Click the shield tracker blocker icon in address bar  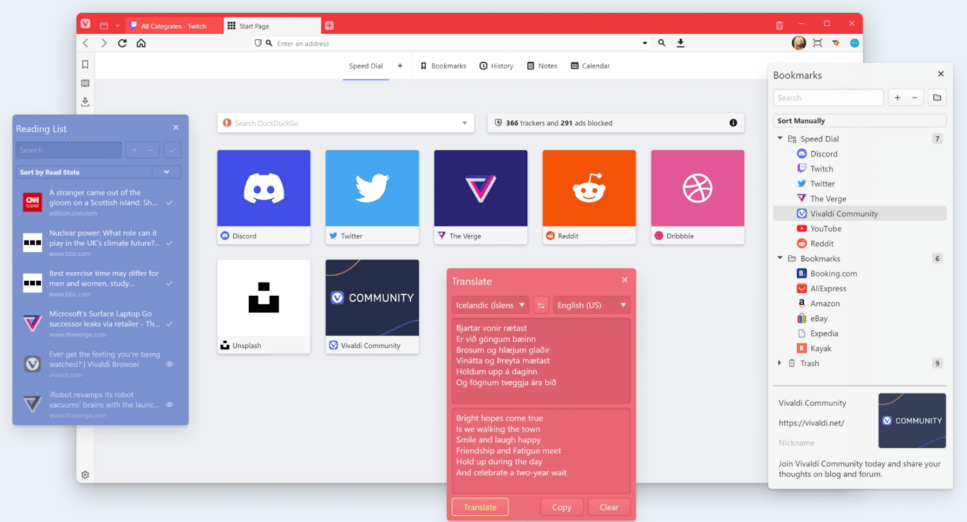coord(258,43)
